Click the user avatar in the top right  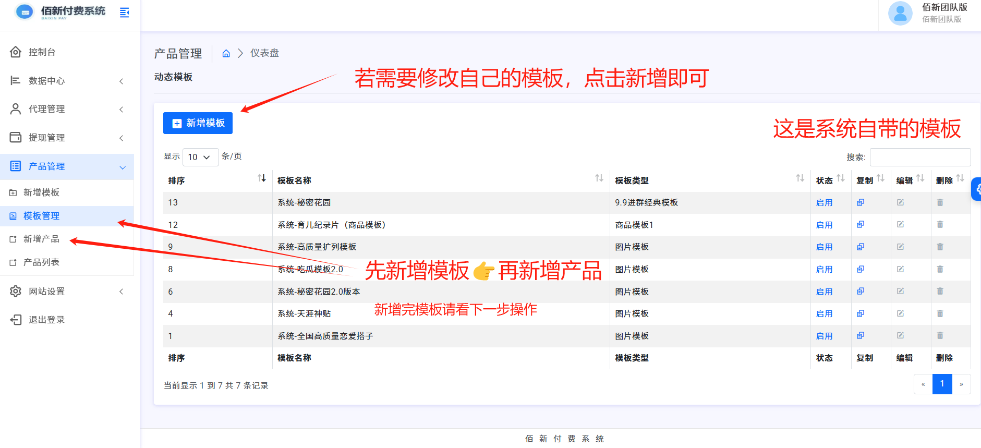click(900, 13)
